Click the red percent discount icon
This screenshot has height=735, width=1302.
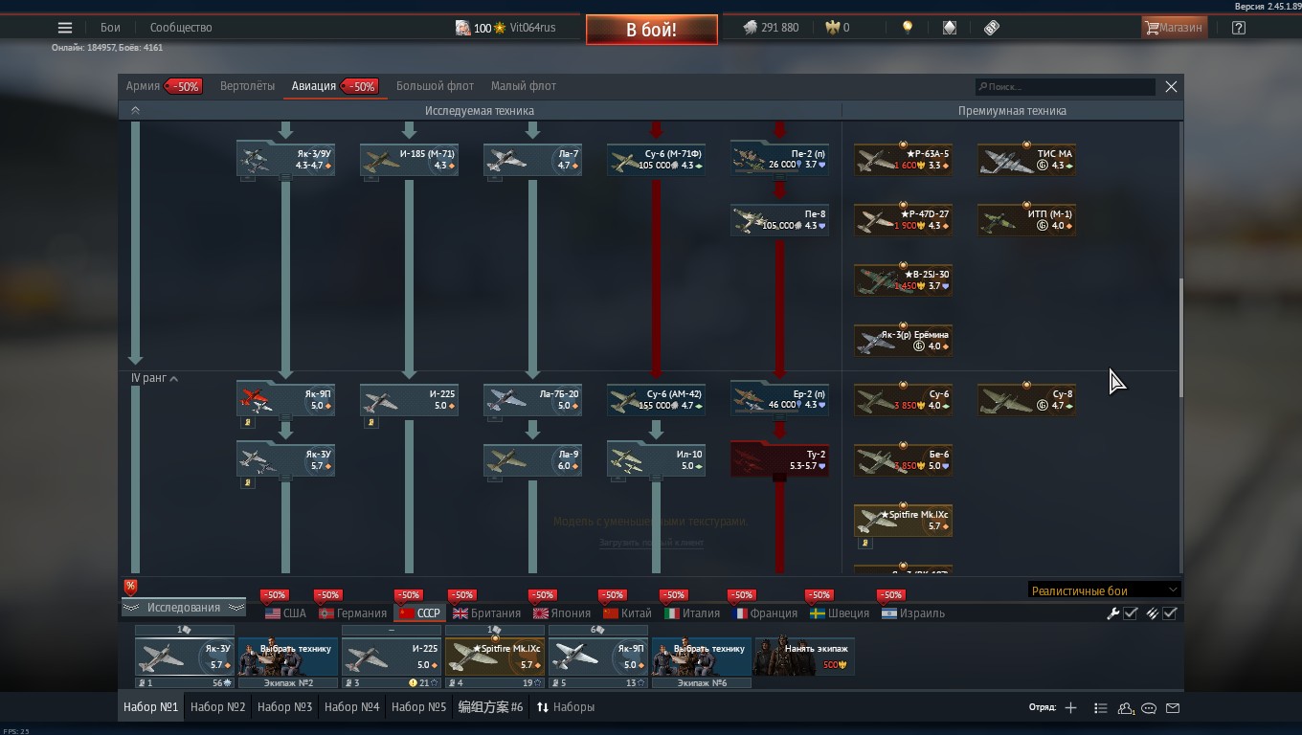pos(130,587)
